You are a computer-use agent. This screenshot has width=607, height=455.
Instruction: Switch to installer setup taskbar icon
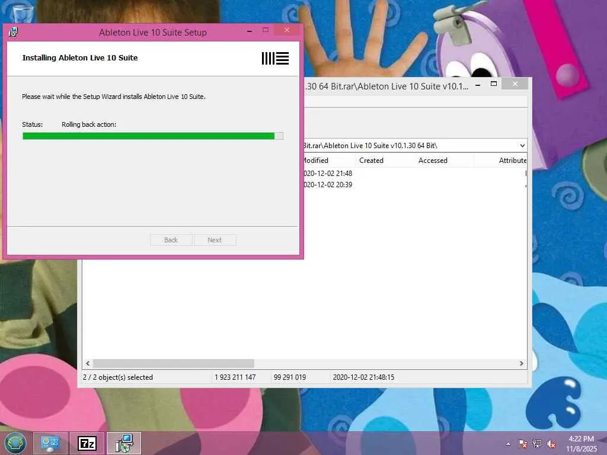coord(124,443)
